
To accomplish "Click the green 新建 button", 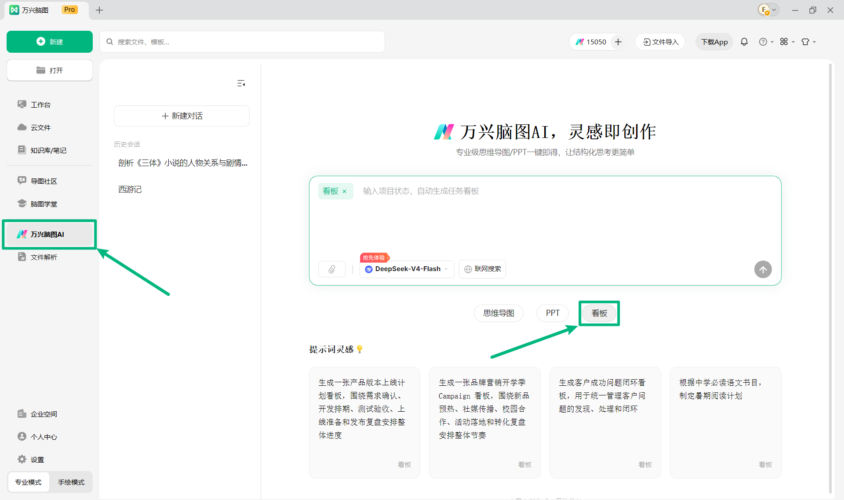I will [x=50, y=42].
